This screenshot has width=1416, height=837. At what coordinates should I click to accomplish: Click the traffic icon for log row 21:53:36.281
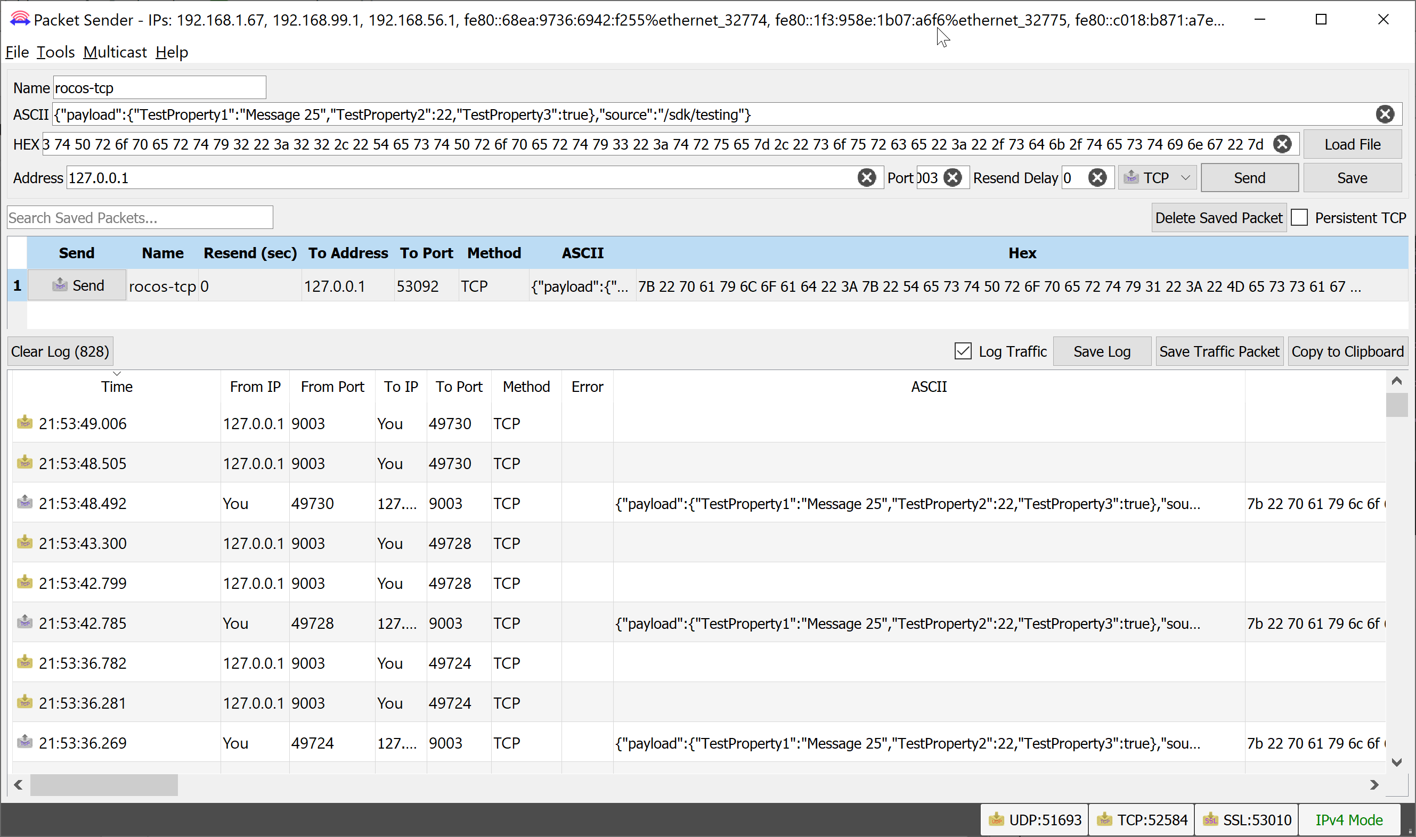click(25, 702)
